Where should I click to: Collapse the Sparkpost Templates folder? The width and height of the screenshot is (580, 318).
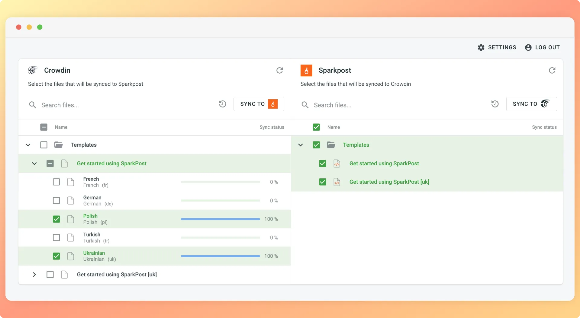(x=301, y=145)
